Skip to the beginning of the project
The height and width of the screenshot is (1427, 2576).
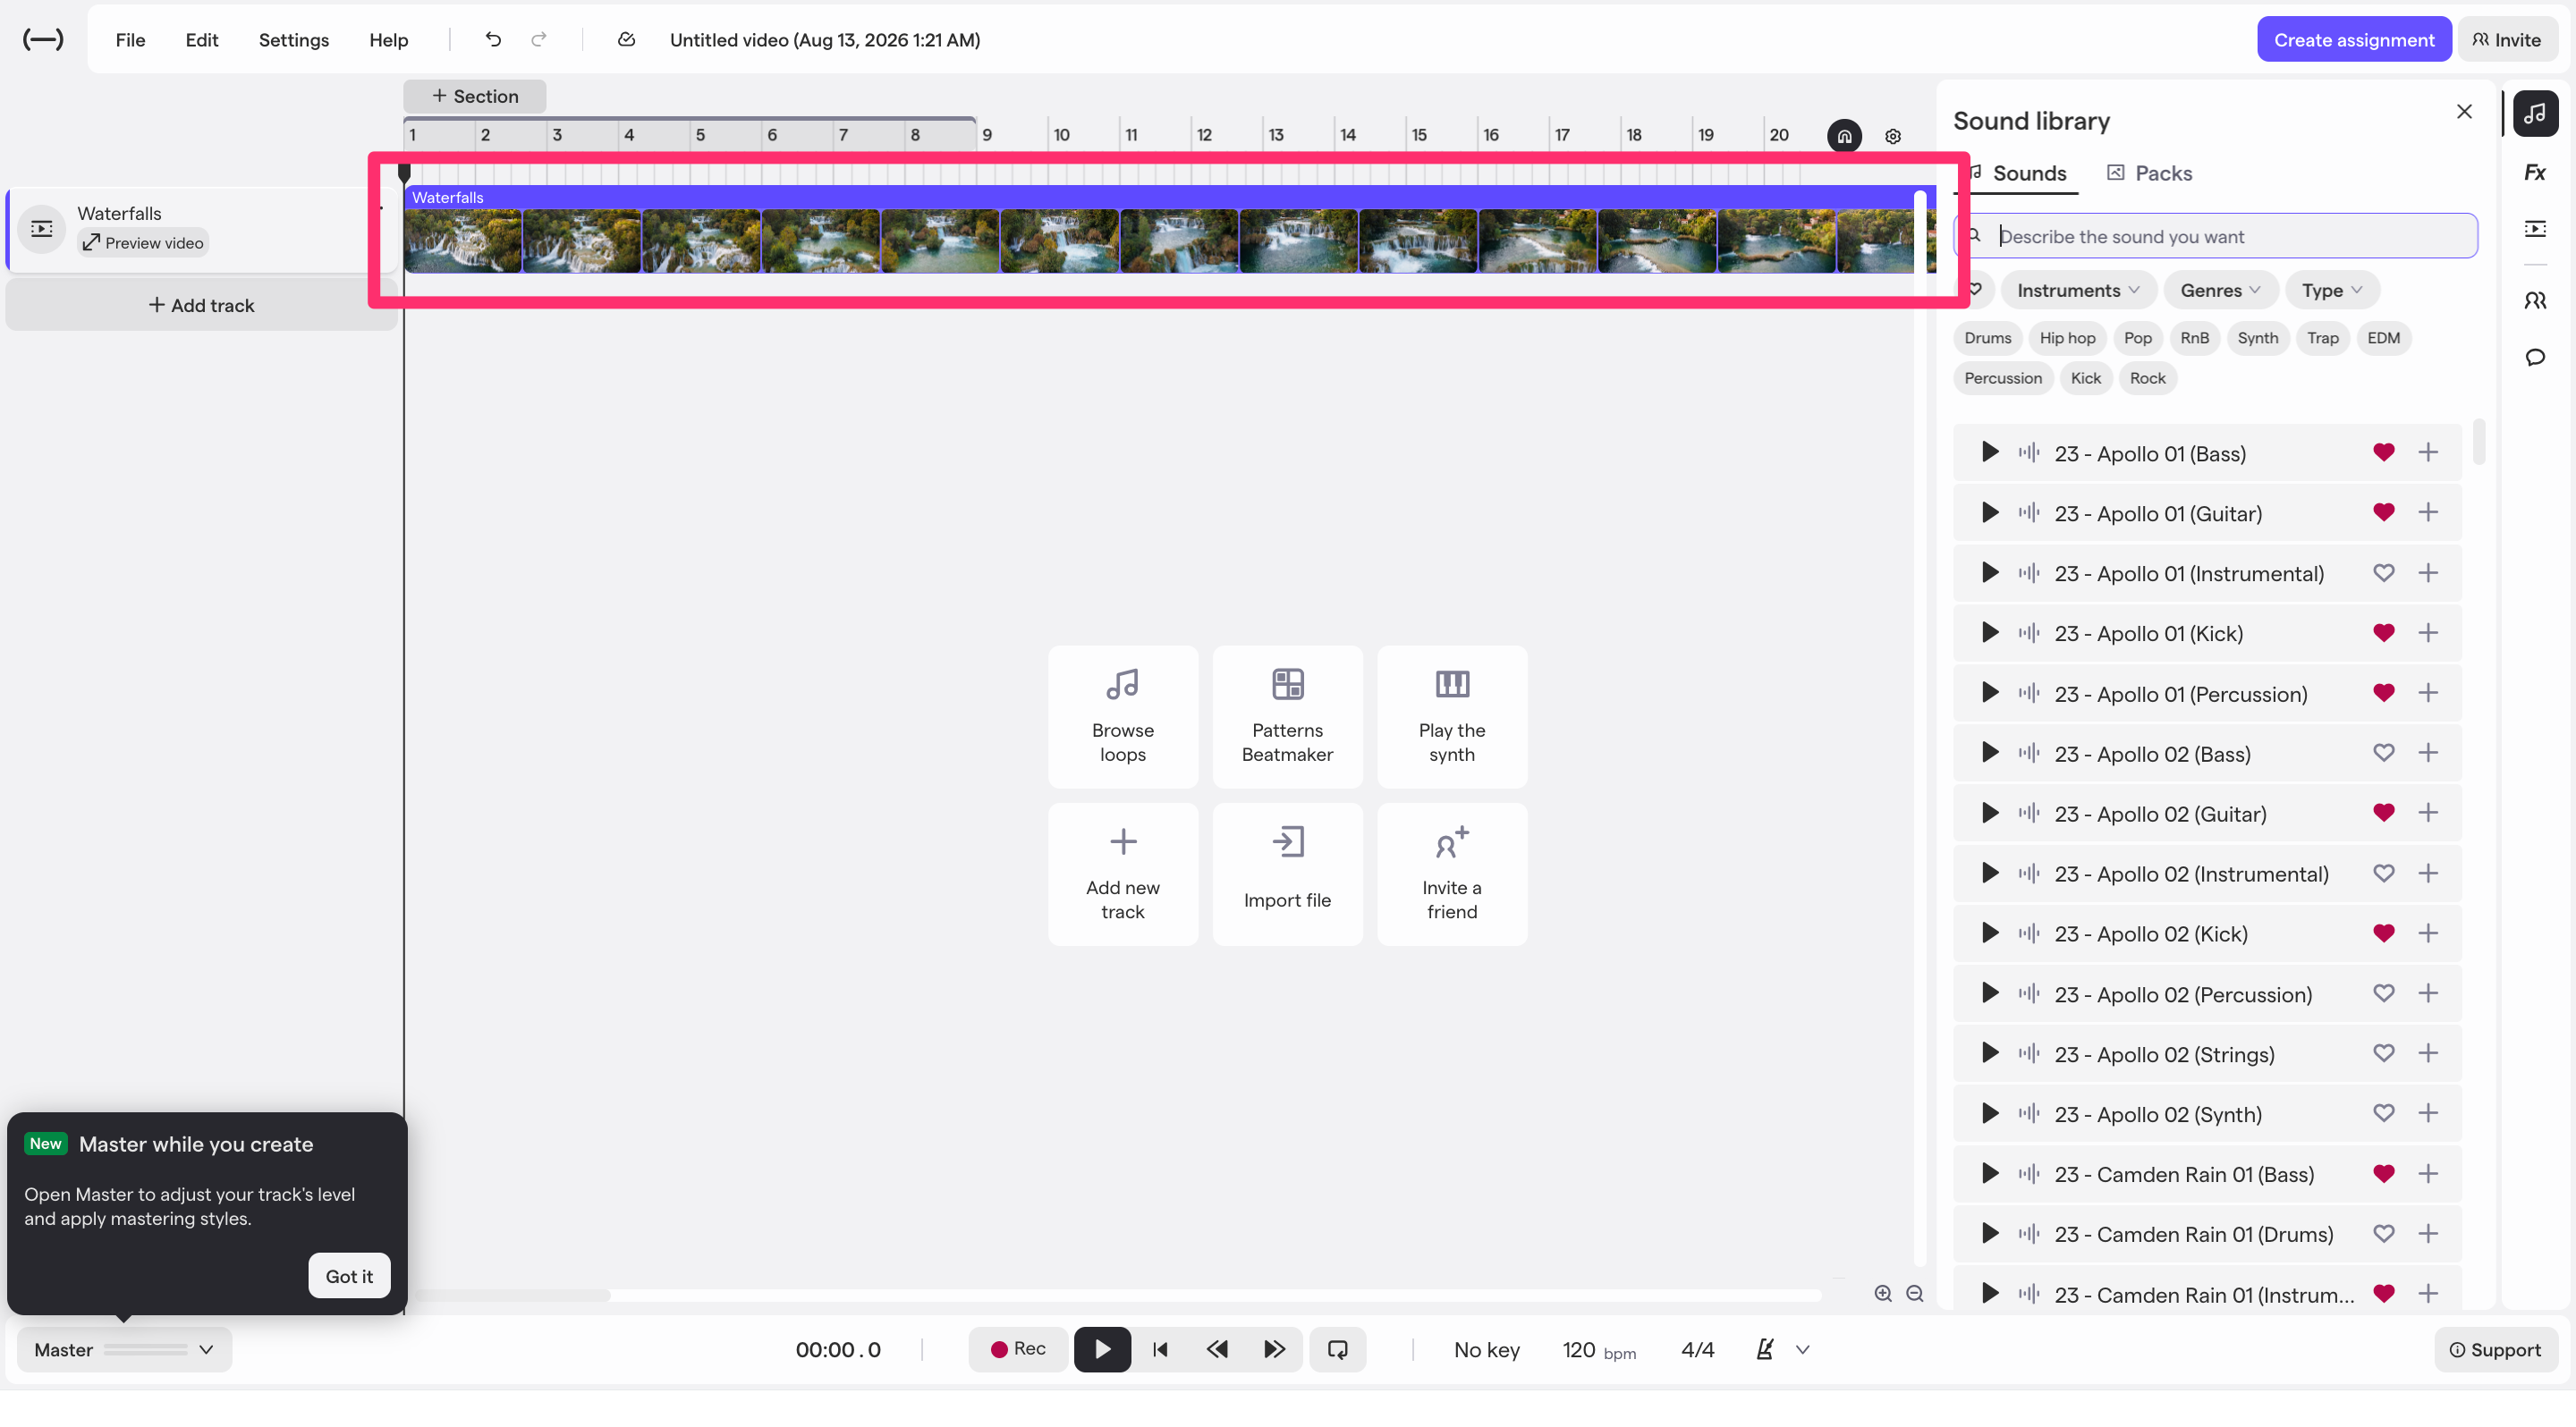point(1160,1349)
